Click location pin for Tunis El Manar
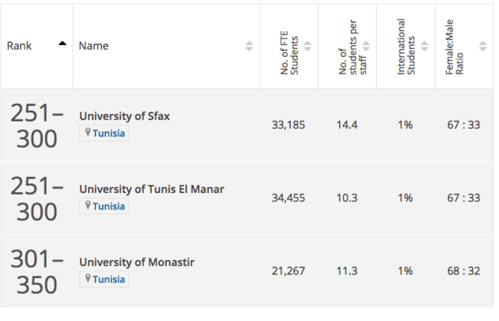Image resolution: width=499 pixels, height=321 pixels. pyautogui.click(x=88, y=206)
